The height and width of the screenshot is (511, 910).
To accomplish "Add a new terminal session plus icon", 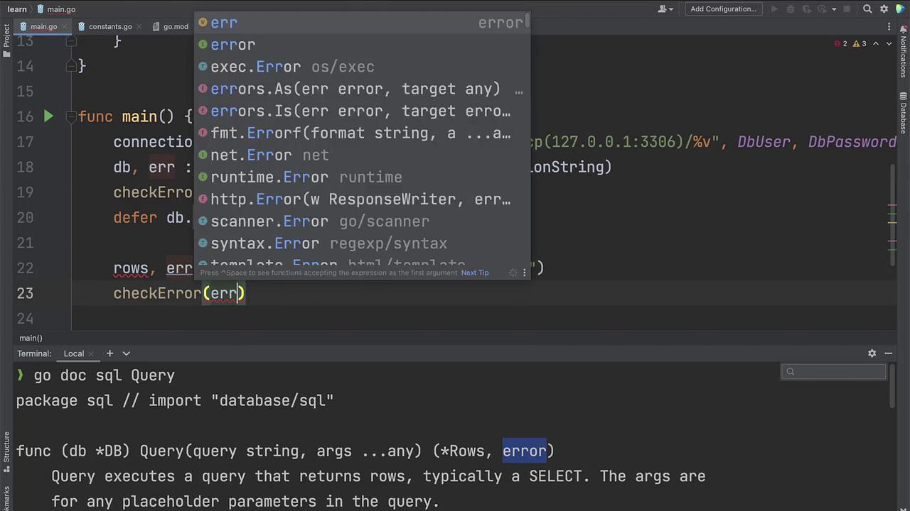I will 109,353.
